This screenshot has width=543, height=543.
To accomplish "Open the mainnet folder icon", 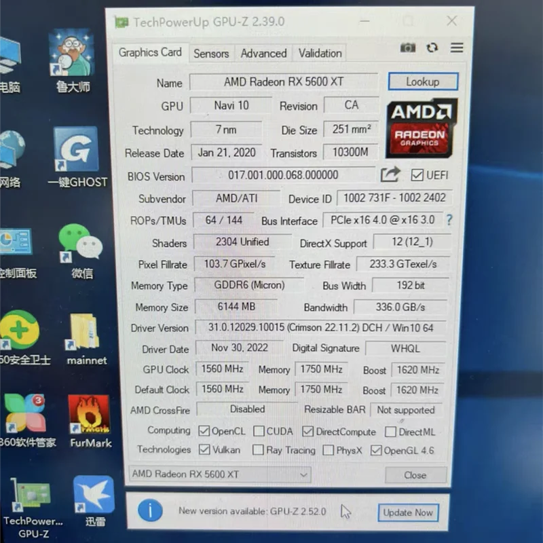I will point(86,339).
